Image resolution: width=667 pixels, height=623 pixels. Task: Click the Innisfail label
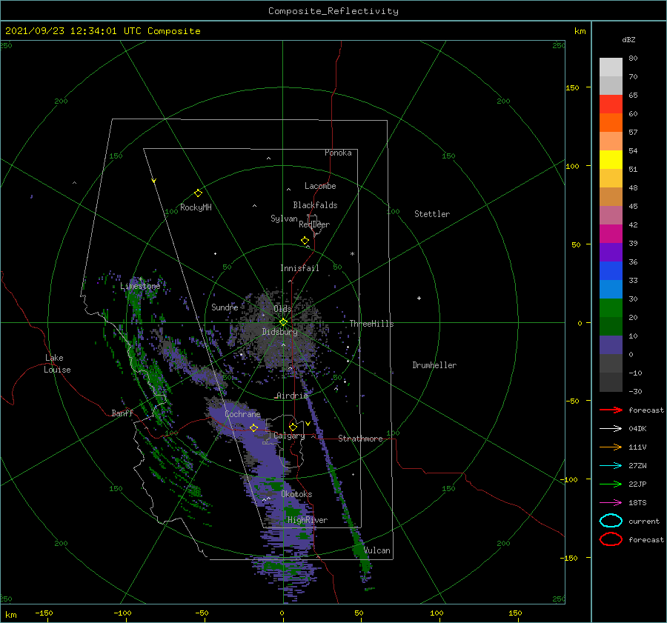pyautogui.click(x=299, y=268)
